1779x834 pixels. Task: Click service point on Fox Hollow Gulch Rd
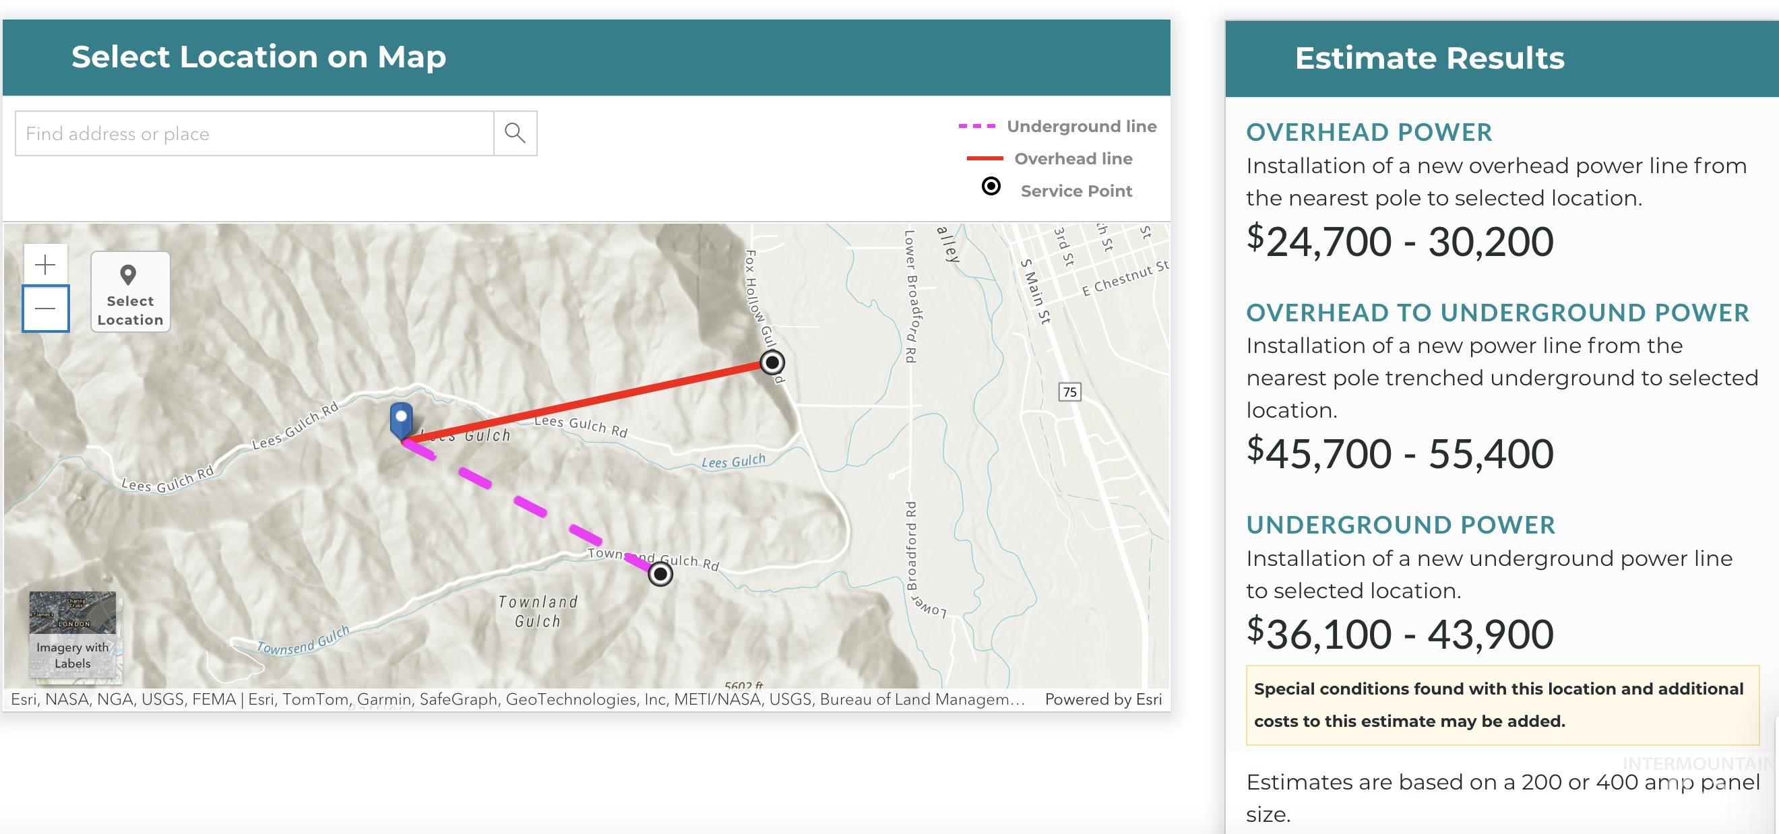[x=772, y=362]
